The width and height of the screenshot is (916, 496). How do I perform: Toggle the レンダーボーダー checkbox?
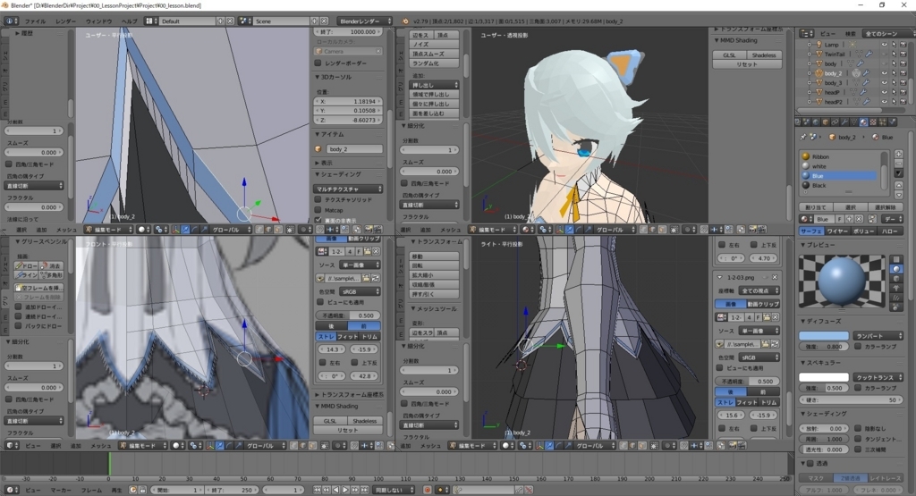point(318,63)
